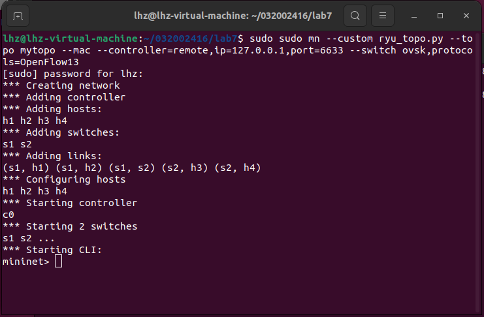Click the host list under 'Adding hosts:'
Screen dimensions: 484x317
35,121
